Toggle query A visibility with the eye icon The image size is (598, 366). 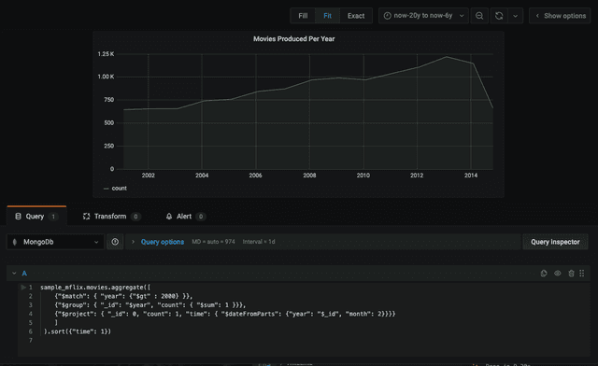[558, 273]
